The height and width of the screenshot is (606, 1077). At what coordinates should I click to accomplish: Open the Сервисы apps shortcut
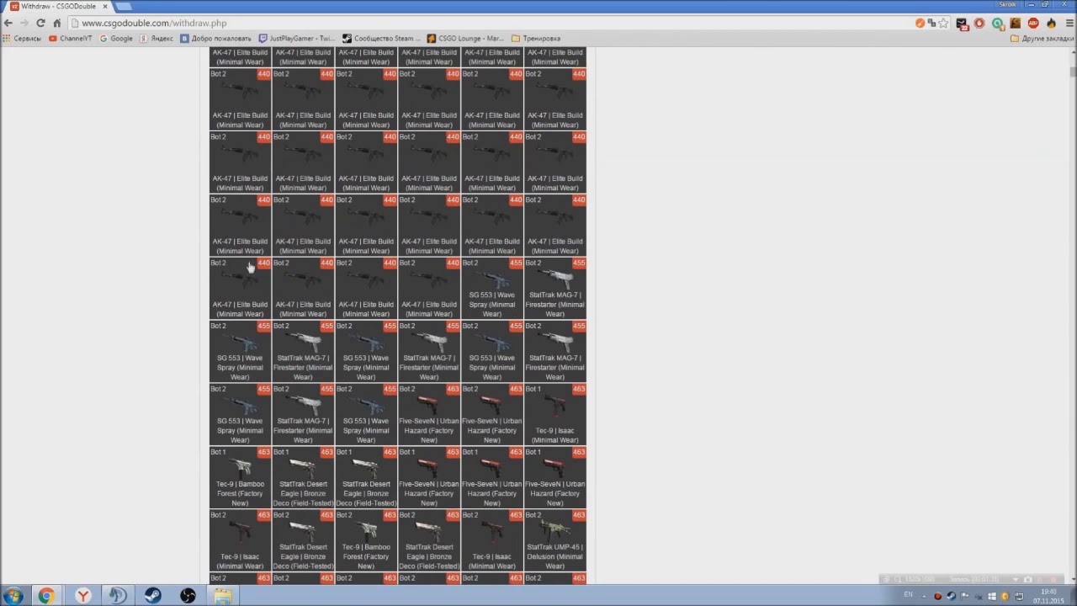pyautogui.click(x=22, y=38)
